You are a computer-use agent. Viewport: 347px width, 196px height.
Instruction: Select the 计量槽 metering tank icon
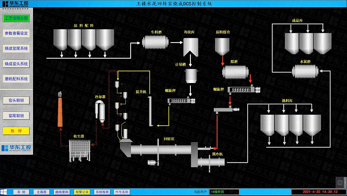pos(191,76)
